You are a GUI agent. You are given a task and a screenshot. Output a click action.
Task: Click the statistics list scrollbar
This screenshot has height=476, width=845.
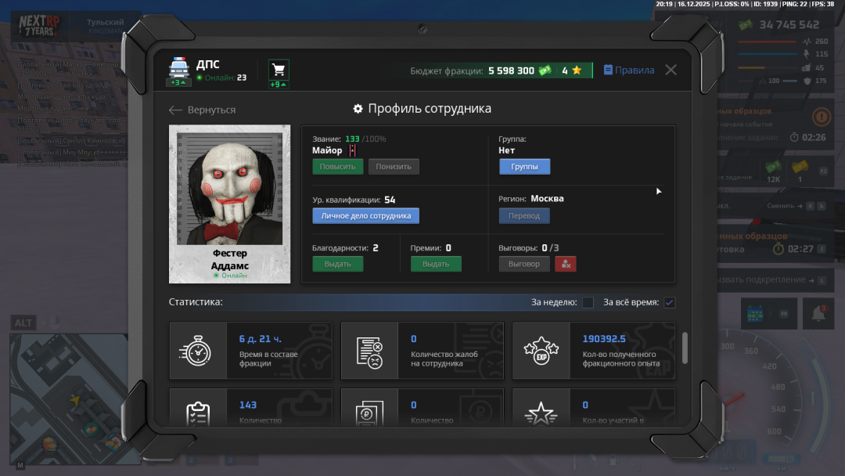tap(685, 348)
